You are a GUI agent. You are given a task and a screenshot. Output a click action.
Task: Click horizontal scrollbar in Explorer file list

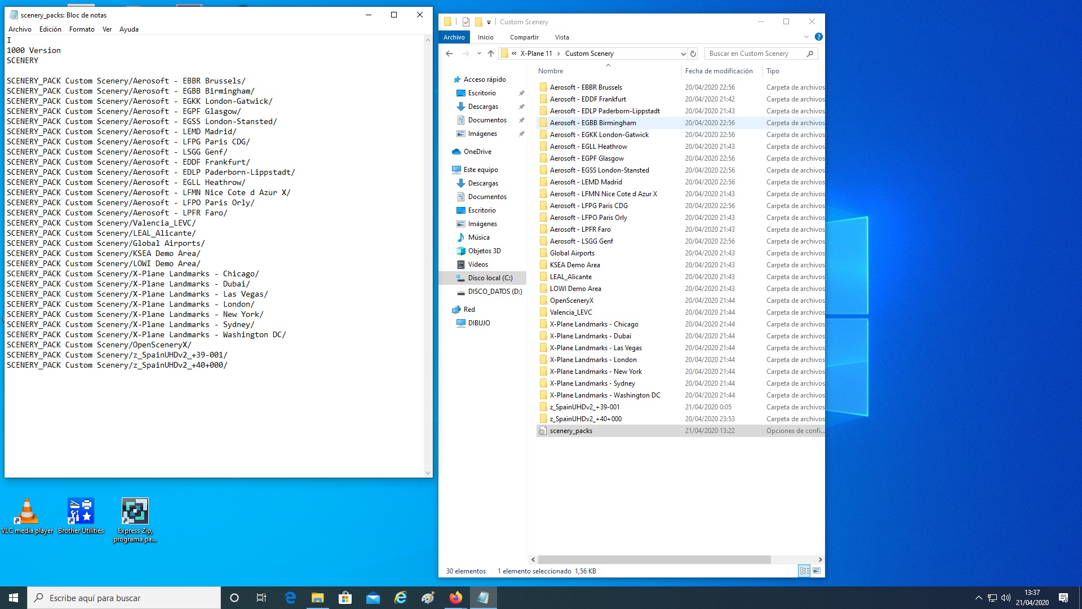(x=654, y=559)
